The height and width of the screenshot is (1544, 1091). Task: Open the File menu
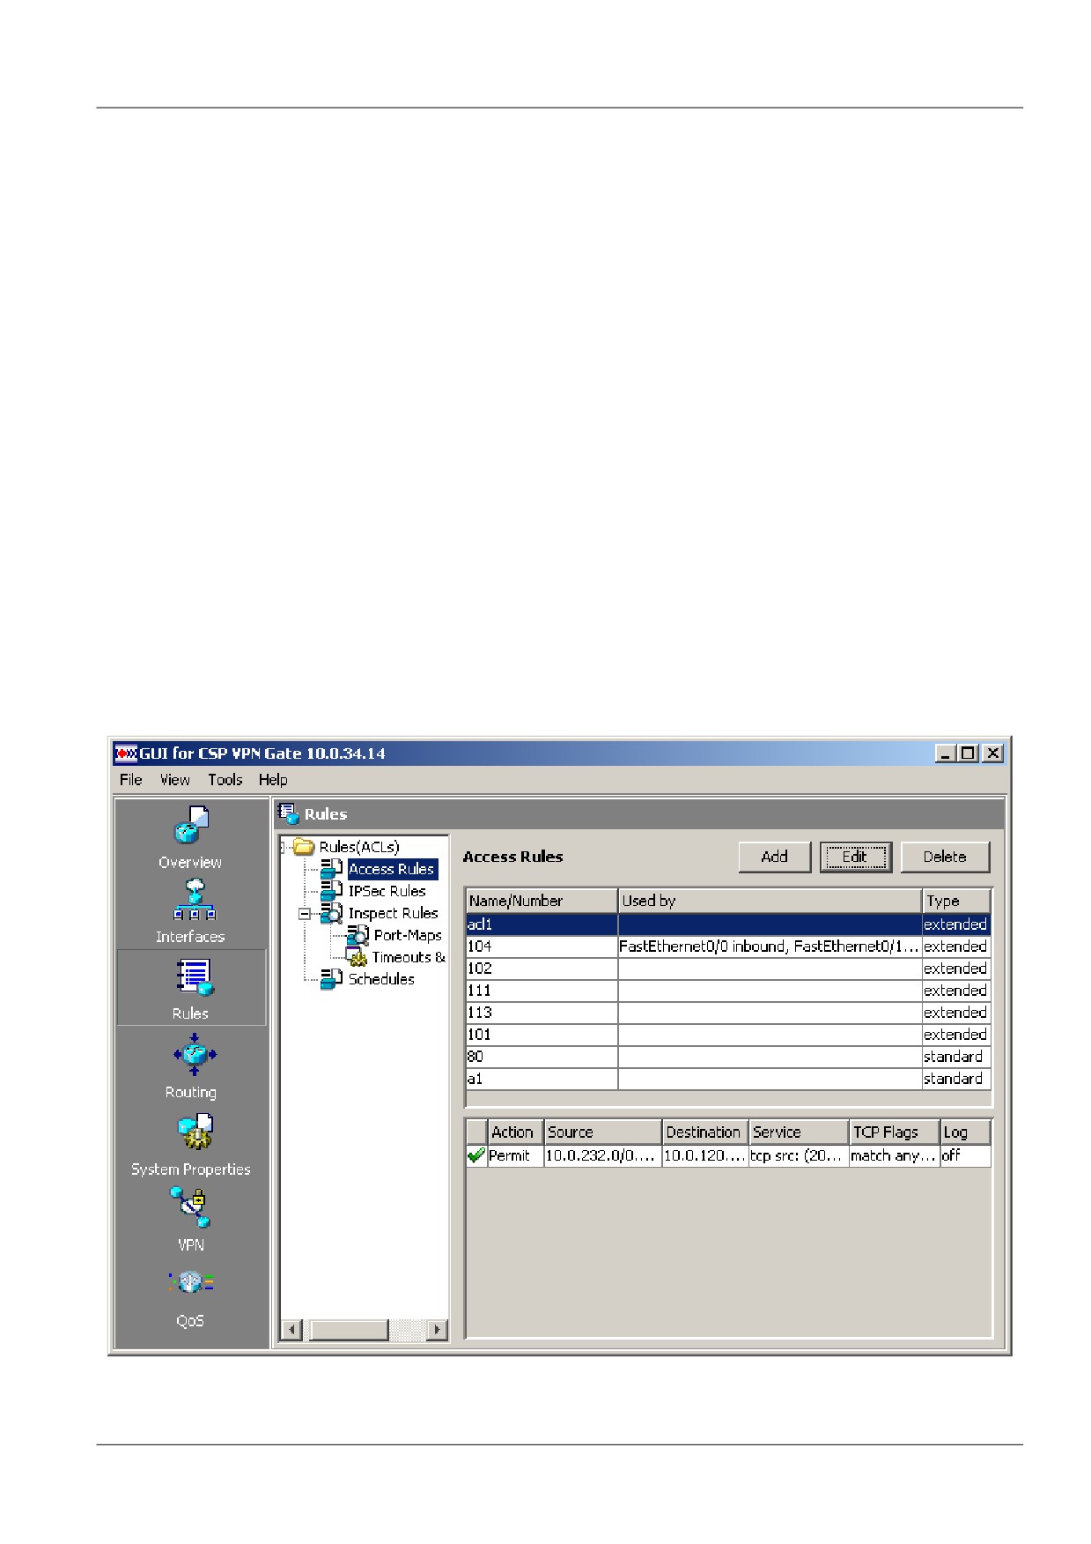click(x=131, y=779)
